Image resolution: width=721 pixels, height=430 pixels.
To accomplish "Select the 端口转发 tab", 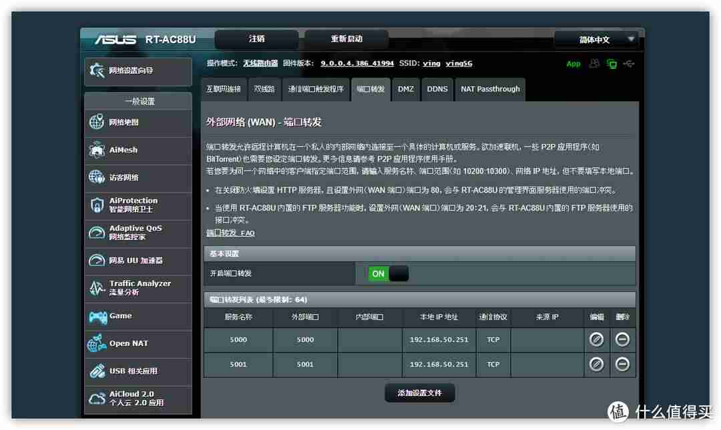I will coord(371,89).
